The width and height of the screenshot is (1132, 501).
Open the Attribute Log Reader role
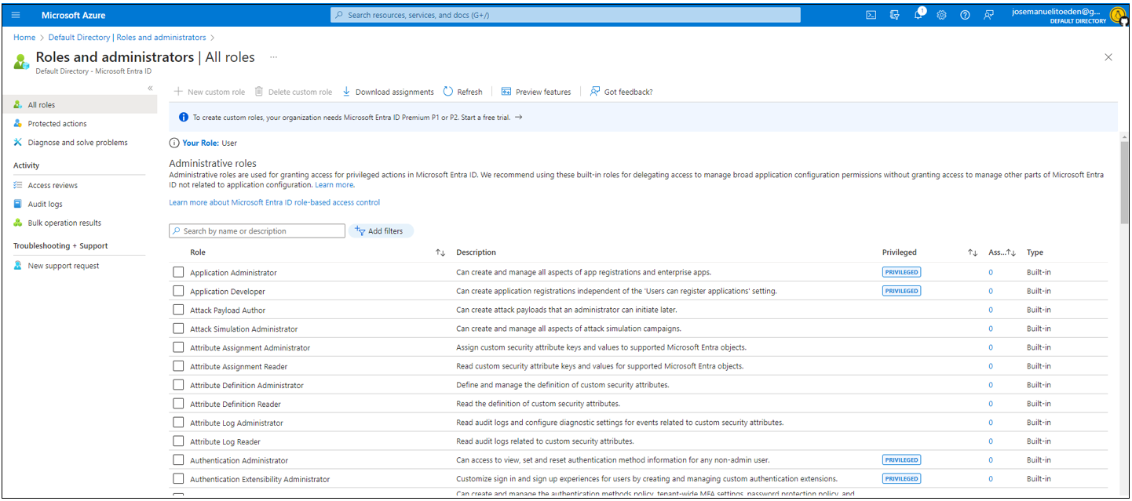click(x=225, y=441)
